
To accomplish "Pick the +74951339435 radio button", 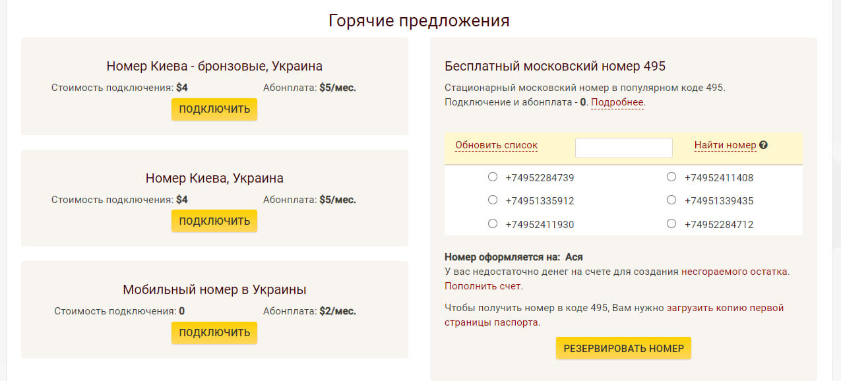I will point(671,200).
